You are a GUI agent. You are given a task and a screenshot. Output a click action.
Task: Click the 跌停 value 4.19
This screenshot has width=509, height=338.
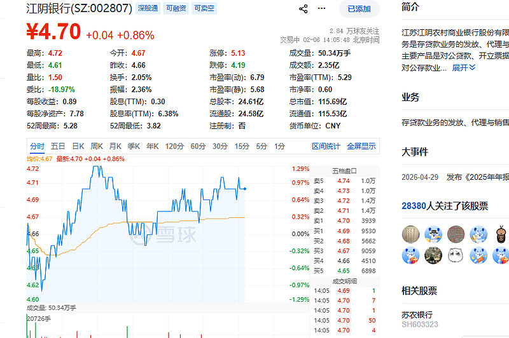238,65
